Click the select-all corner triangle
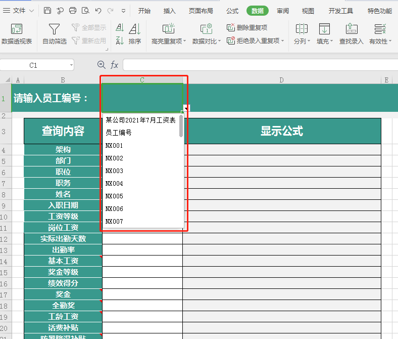The height and width of the screenshot is (339, 398). click(x=8, y=80)
